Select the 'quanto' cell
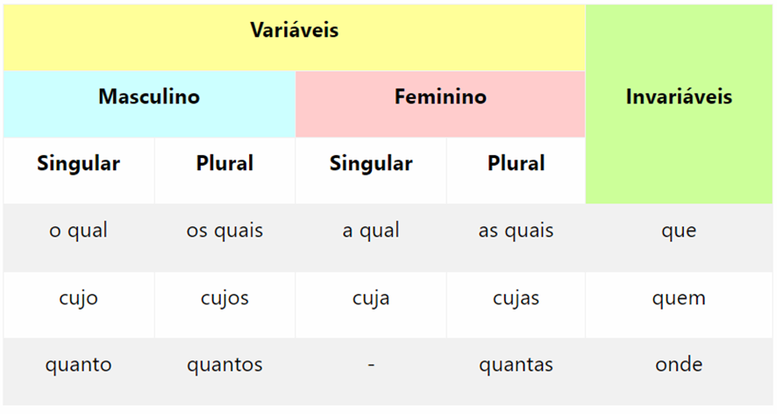This screenshot has width=777, height=414. click(78, 365)
